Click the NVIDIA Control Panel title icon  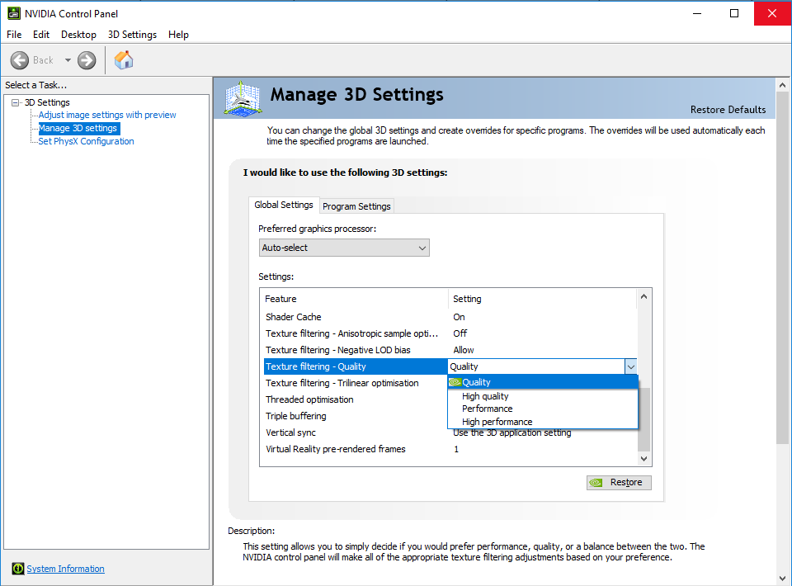(x=14, y=14)
